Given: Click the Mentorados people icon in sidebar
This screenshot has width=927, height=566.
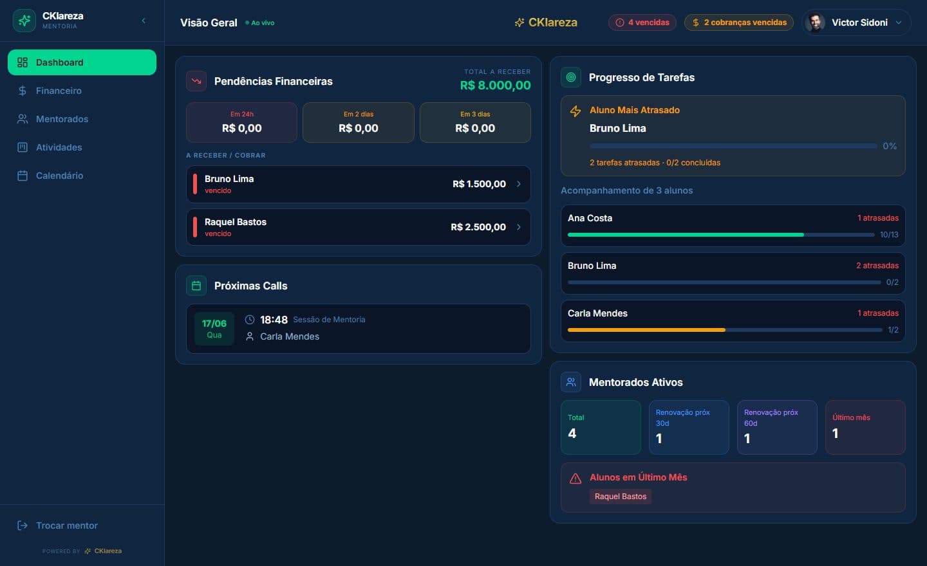Looking at the screenshot, I should (x=23, y=119).
